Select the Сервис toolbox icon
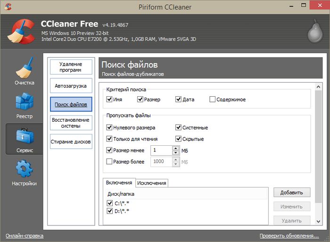The image size is (330, 242). coord(24,139)
